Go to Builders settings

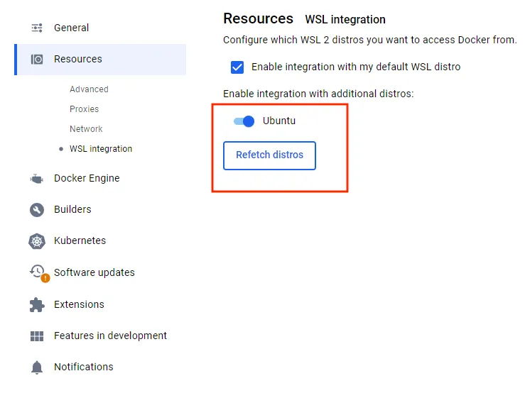(x=72, y=209)
